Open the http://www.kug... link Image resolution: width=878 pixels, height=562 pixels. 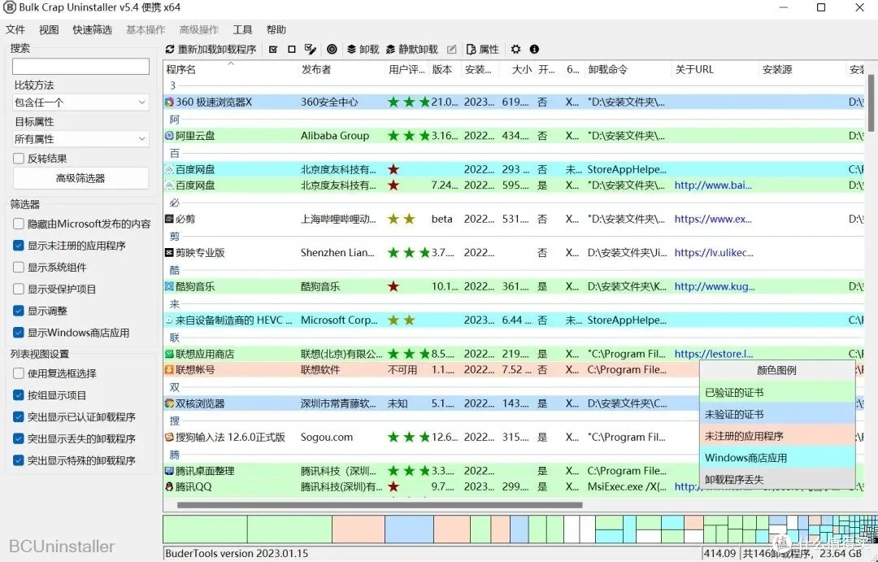click(x=715, y=286)
